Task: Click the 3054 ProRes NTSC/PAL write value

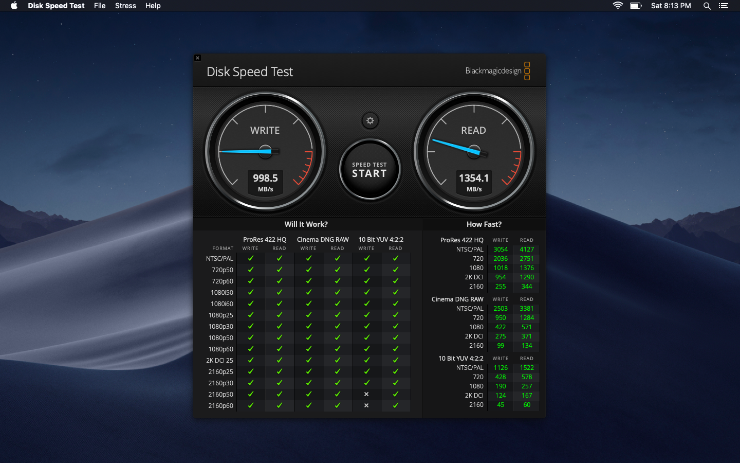Action: 501,250
